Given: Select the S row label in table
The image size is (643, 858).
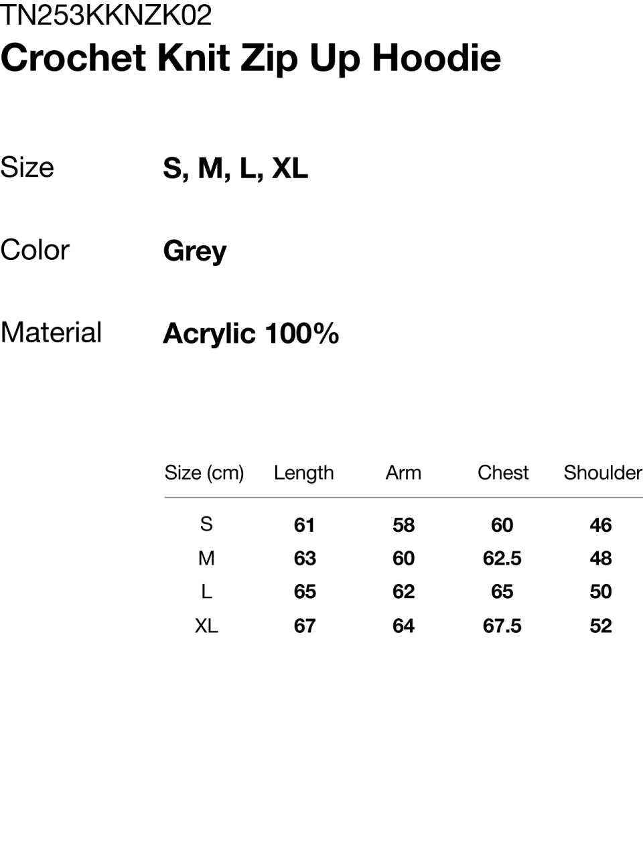Looking at the screenshot, I should [x=206, y=524].
